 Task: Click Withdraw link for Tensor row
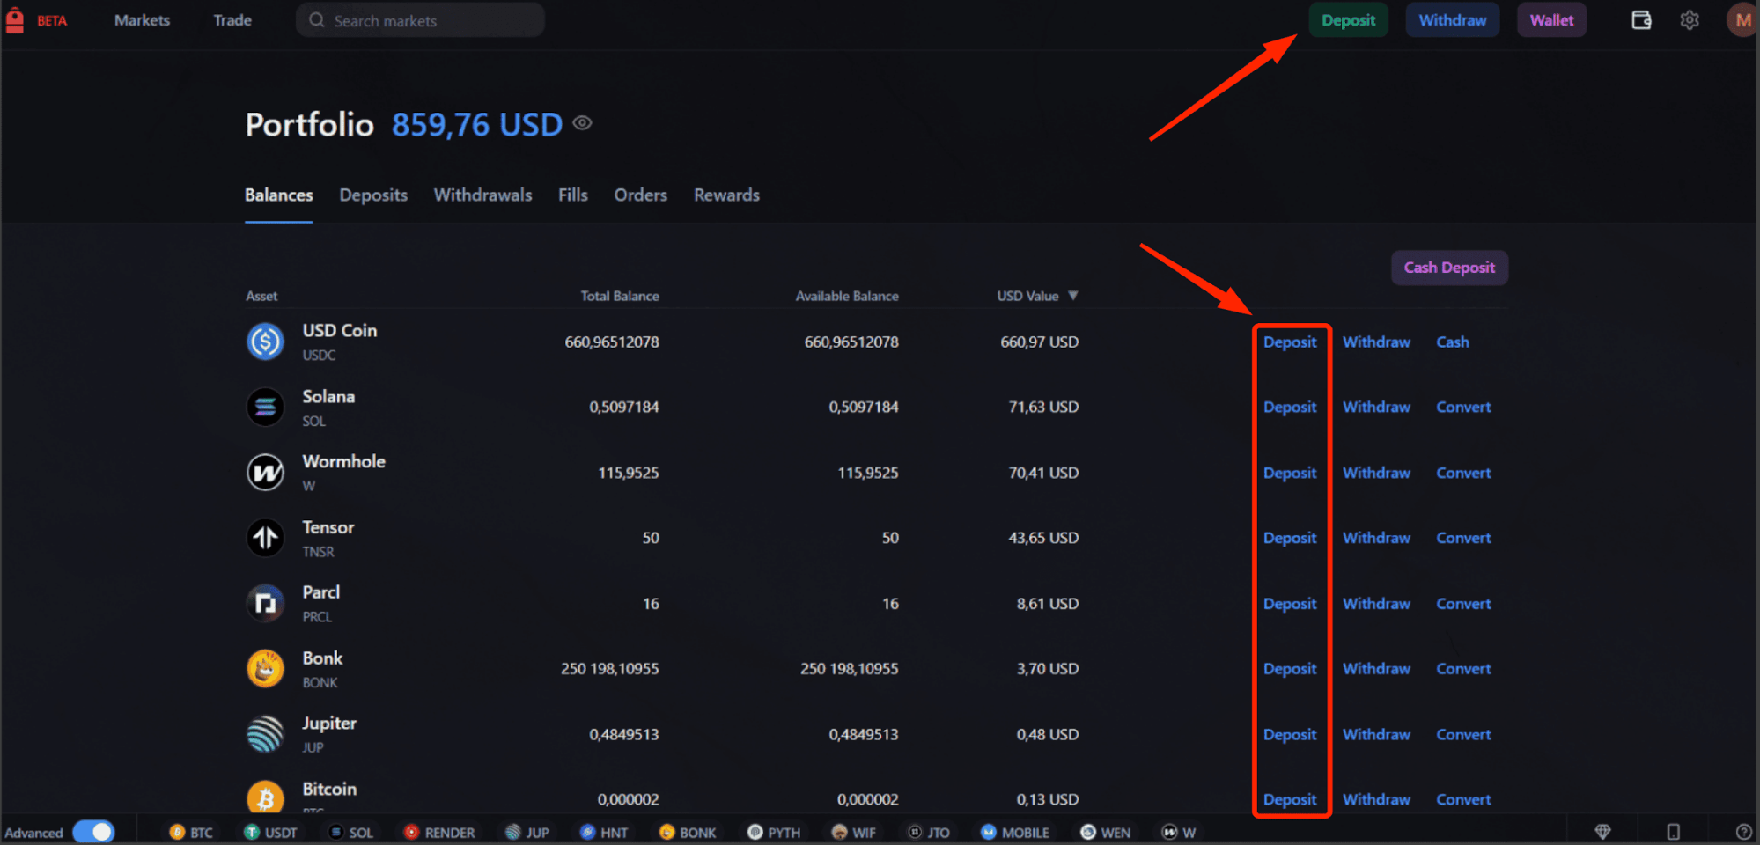(x=1376, y=538)
